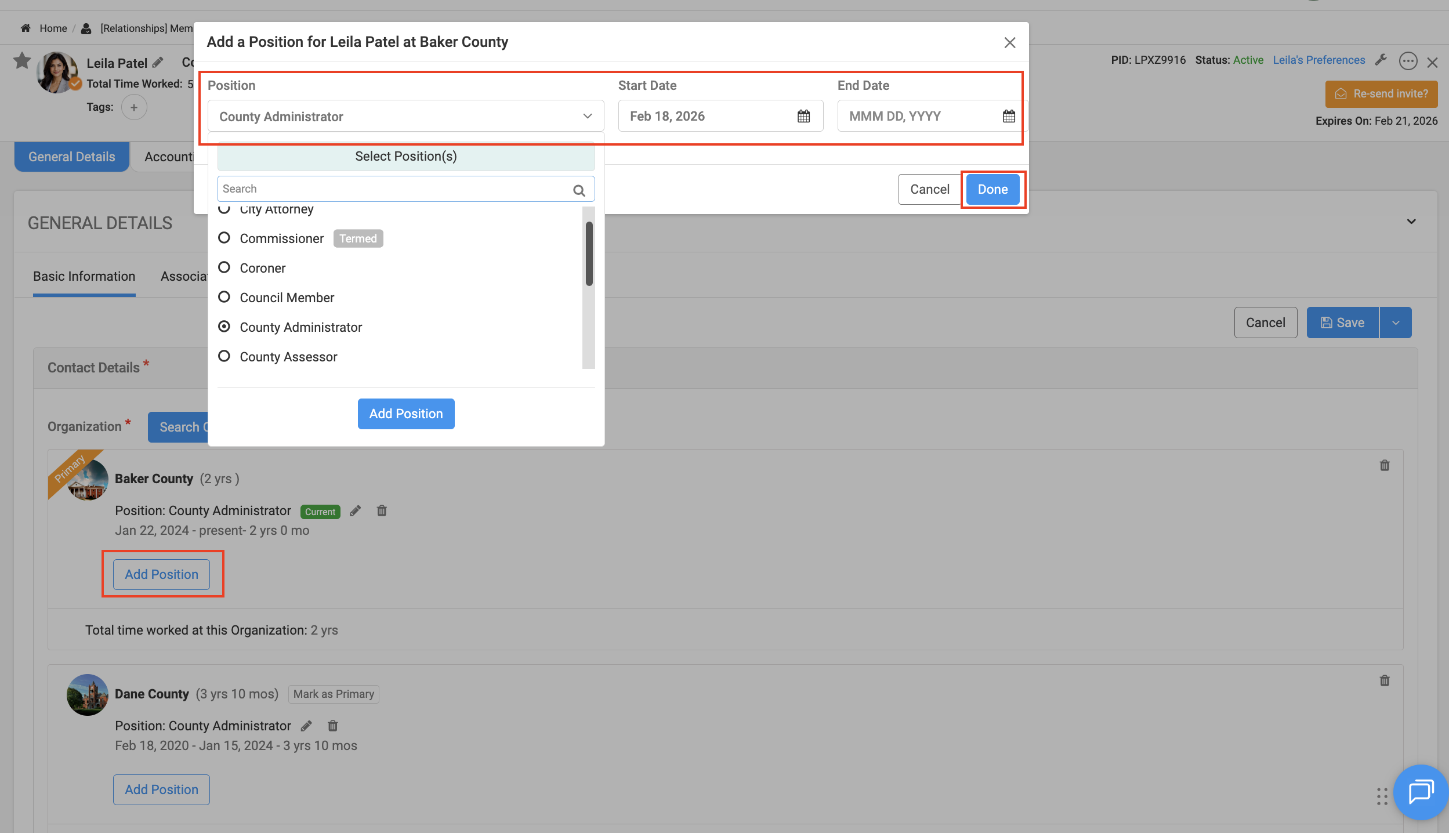The height and width of the screenshot is (833, 1449).
Task: Click the Done button in dialog
Action: pyautogui.click(x=992, y=189)
